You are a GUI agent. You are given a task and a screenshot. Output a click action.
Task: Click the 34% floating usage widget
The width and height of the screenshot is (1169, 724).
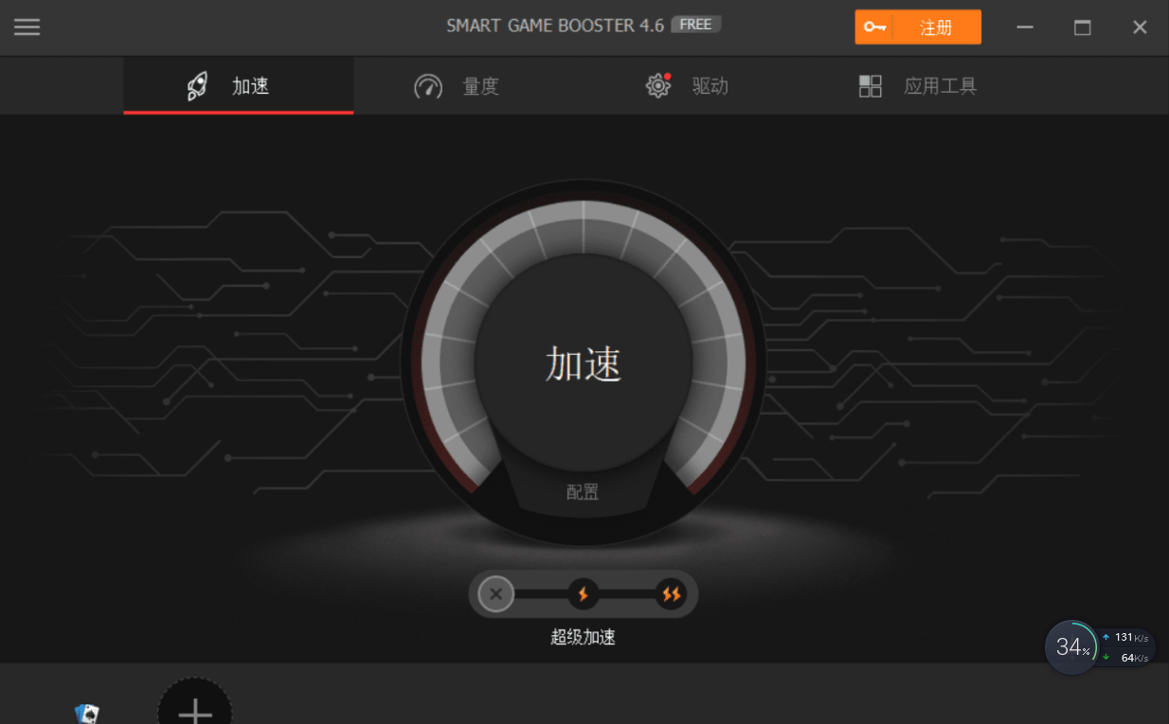pos(1071,647)
